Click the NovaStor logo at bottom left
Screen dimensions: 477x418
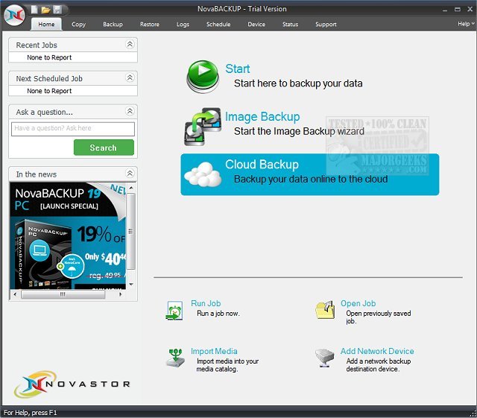72,384
